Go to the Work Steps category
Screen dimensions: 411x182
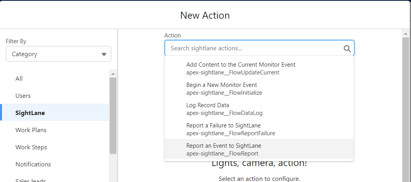point(31,147)
